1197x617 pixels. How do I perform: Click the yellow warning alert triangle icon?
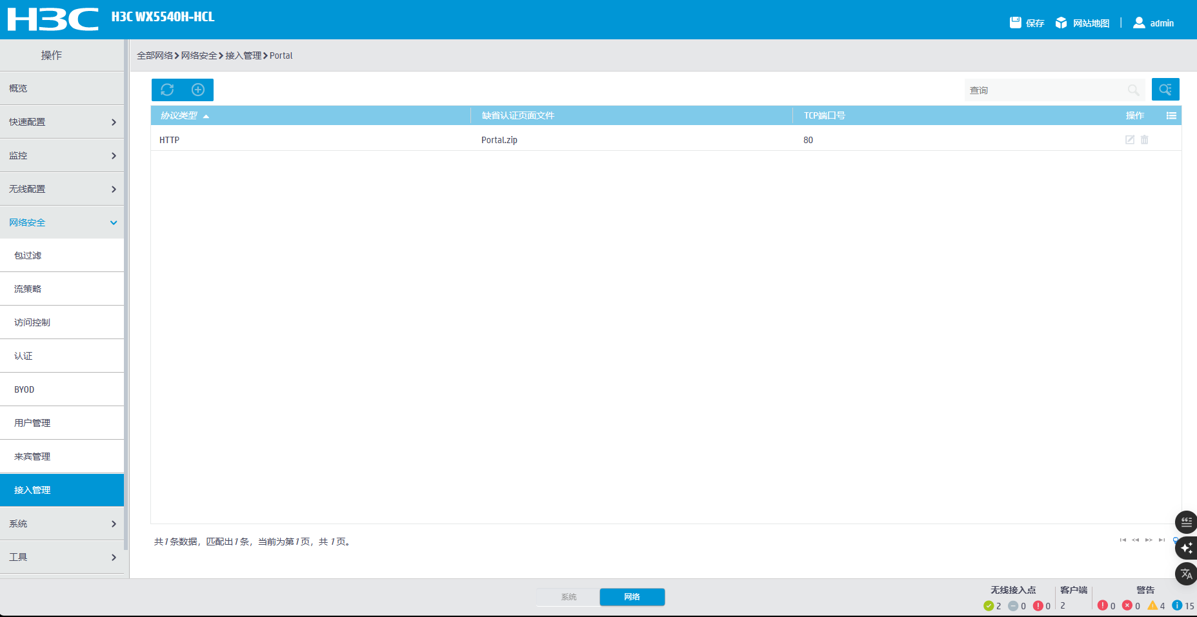point(1152,605)
